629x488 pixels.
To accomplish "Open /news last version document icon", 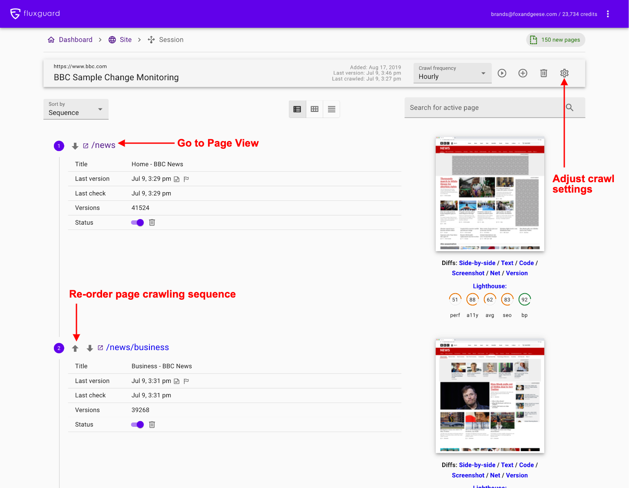I will [176, 179].
